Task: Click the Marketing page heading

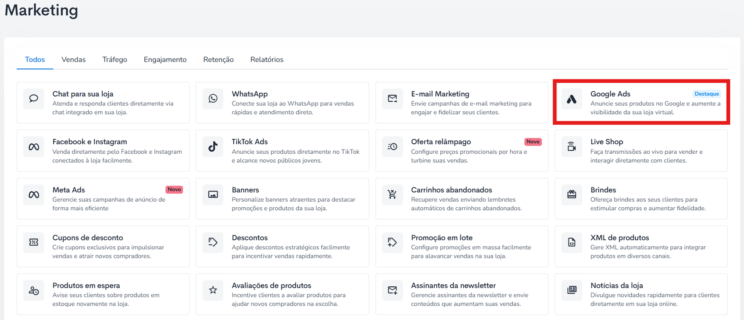Action: [x=41, y=10]
